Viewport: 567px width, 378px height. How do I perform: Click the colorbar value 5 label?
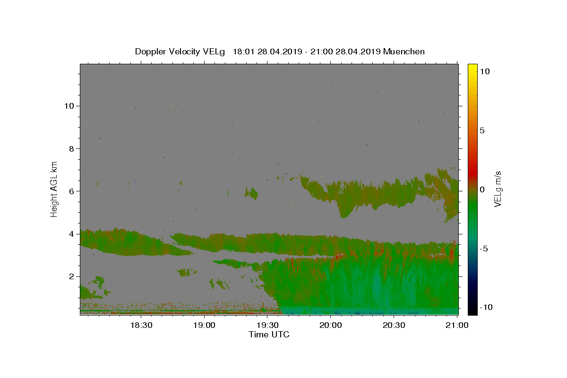tap(482, 130)
